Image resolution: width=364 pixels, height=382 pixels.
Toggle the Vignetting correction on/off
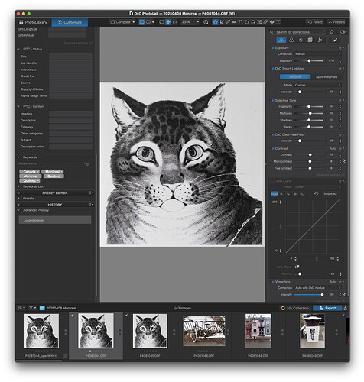tap(273, 282)
